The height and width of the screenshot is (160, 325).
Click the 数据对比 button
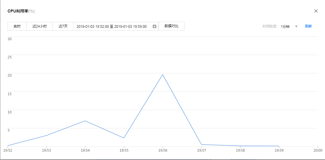click(x=171, y=26)
